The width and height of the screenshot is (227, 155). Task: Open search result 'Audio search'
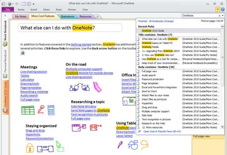click(178, 75)
